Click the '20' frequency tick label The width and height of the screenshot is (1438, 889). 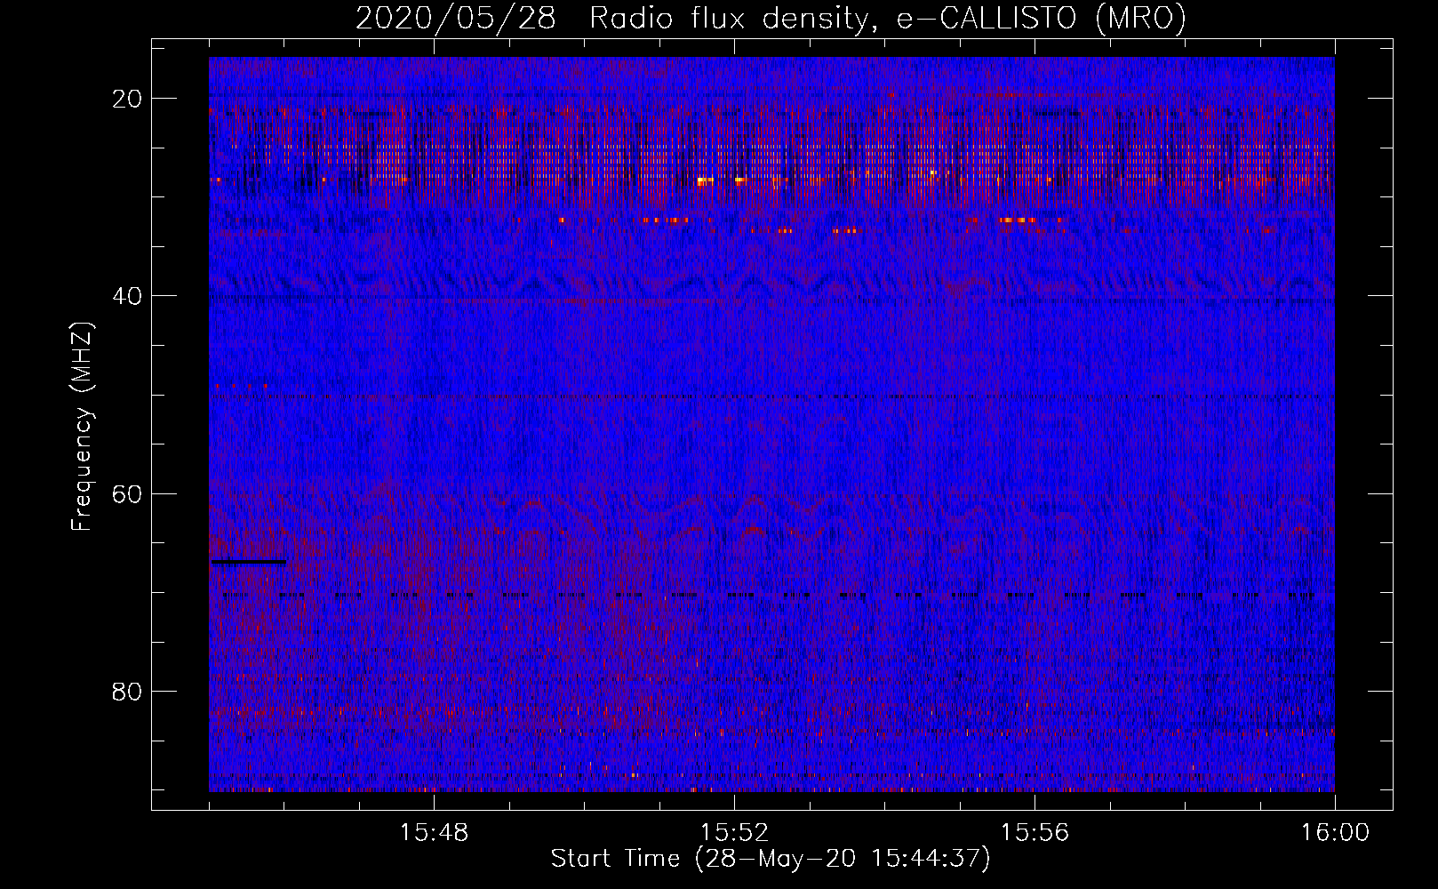coord(127,99)
